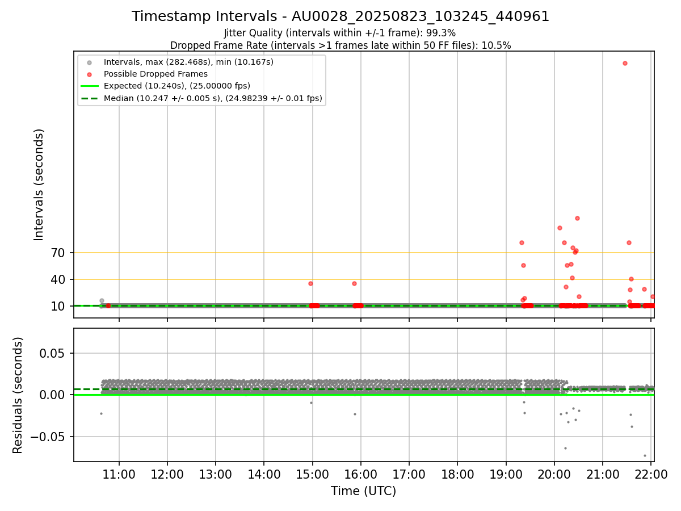This screenshot has height=511, width=681.
Task: Click the 70 tick on the intervals axis
Action: 58,253
